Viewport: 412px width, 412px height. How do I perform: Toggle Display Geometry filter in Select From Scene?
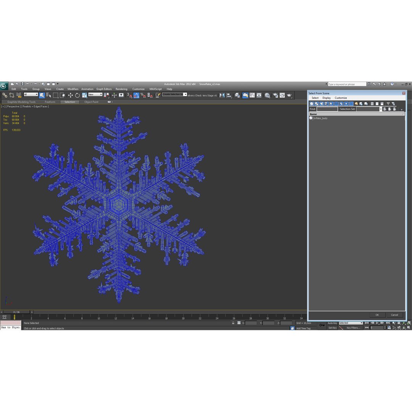coord(312,104)
